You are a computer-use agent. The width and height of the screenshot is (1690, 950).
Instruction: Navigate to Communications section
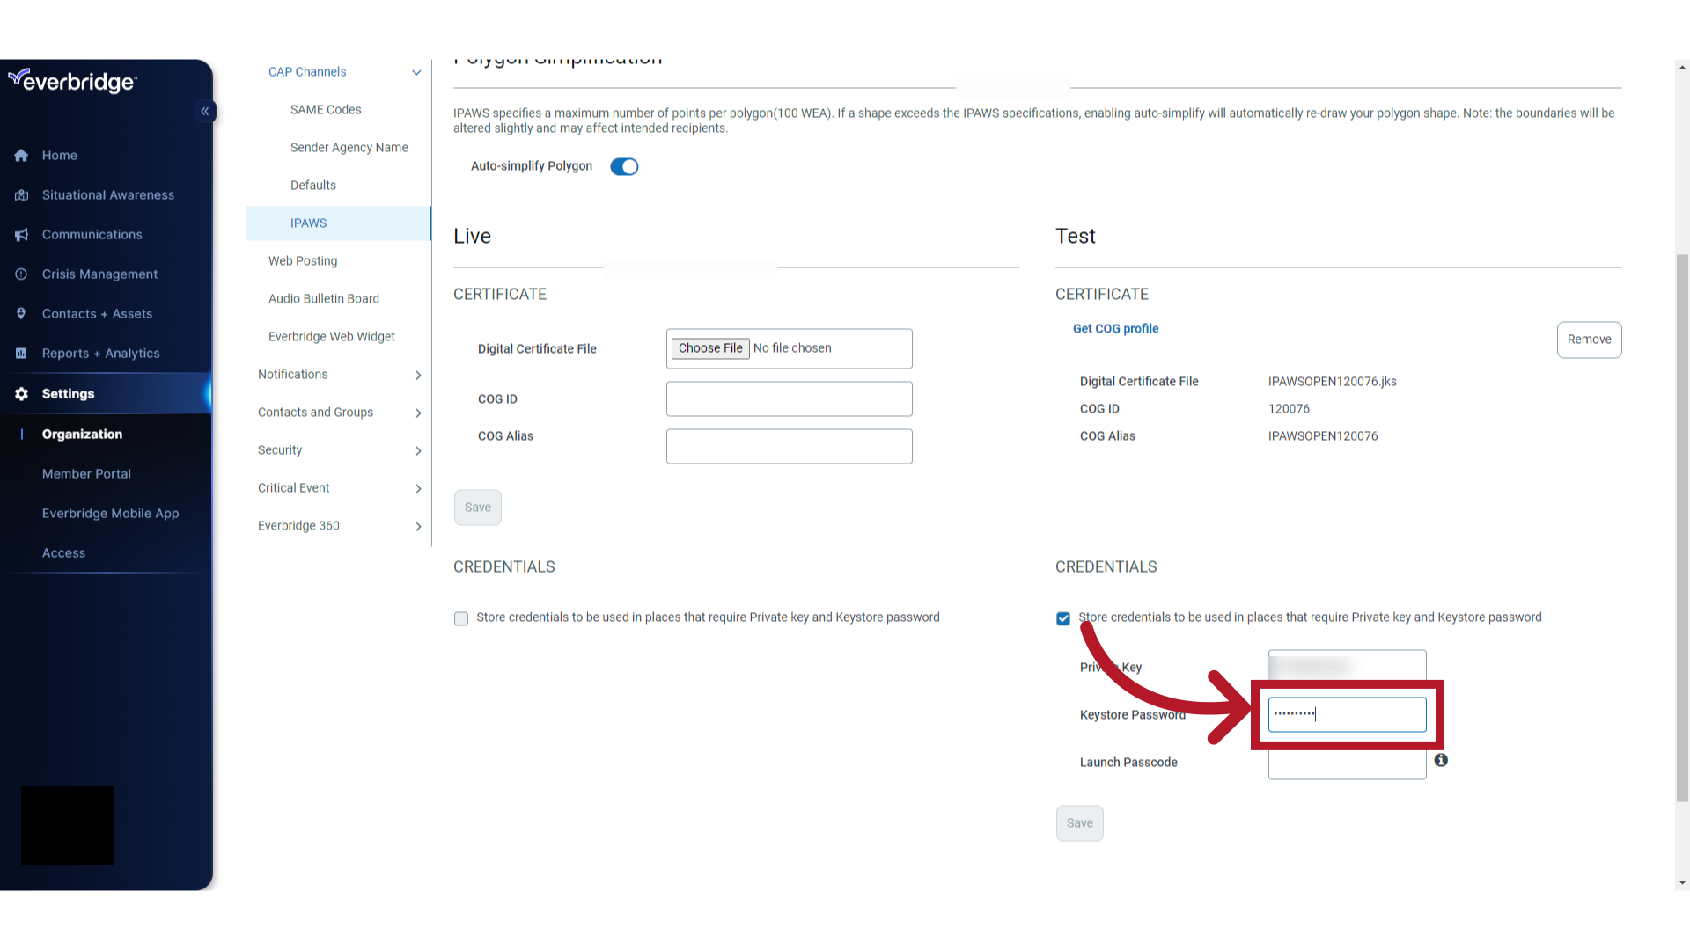[92, 233]
